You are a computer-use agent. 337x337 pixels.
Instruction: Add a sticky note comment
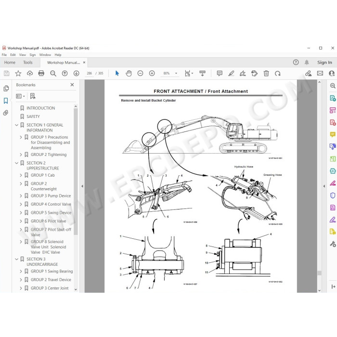click(x=220, y=74)
